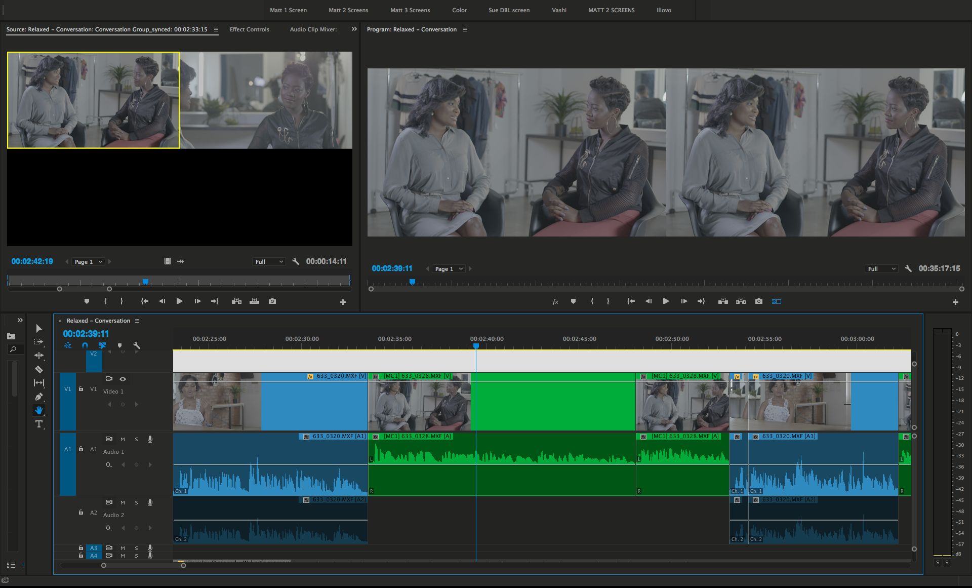Step back one frame in Source monitor

162,301
